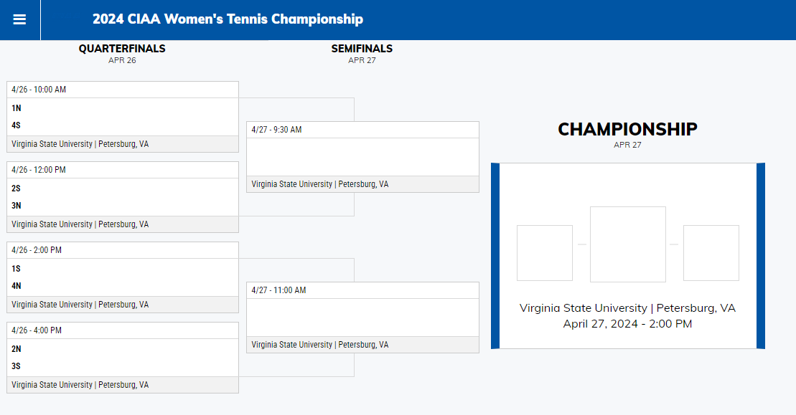Screen dimensions: 796x415
Task: Select seed 4S in the first quarterfinal
Action: (x=14, y=124)
